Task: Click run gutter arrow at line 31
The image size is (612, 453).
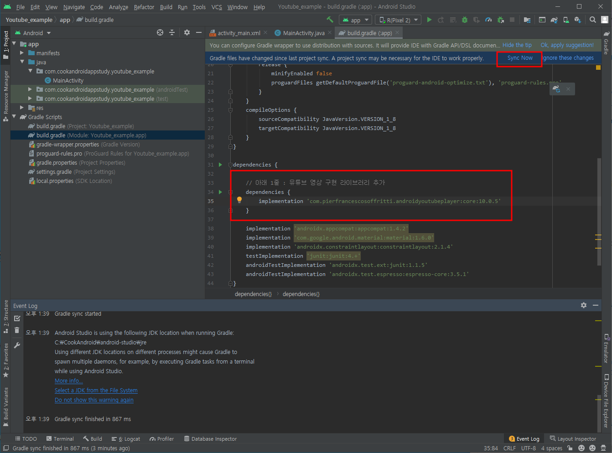Action: [220, 165]
